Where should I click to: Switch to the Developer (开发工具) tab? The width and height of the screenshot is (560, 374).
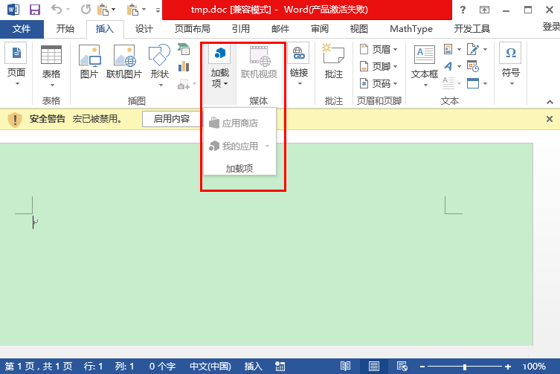[472, 29]
